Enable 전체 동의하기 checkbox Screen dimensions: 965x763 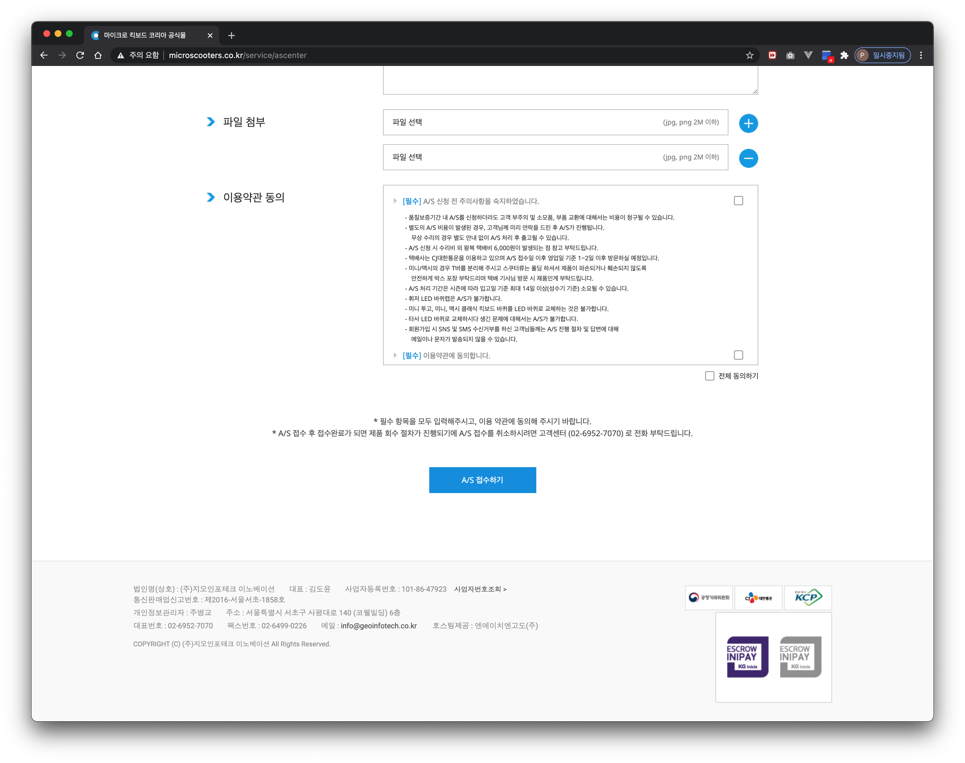tap(710, 376)
